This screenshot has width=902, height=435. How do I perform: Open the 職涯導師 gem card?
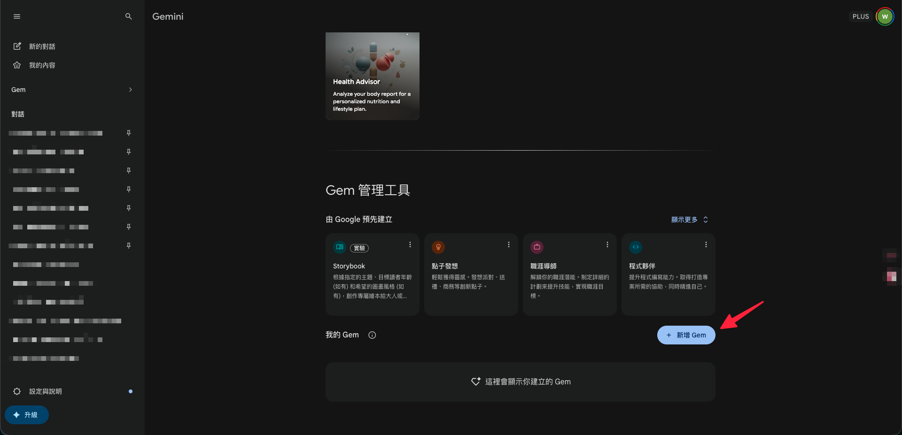[570, 275]
